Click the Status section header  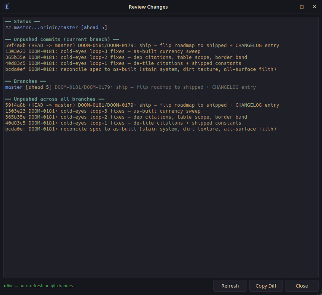coord(23,22)
